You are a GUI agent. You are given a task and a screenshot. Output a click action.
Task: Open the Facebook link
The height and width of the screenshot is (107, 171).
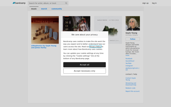click(x=129, y=58)
